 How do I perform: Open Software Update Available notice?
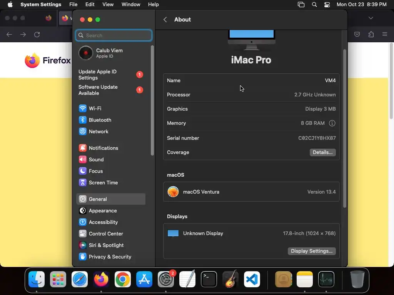[x=110, y=90]
